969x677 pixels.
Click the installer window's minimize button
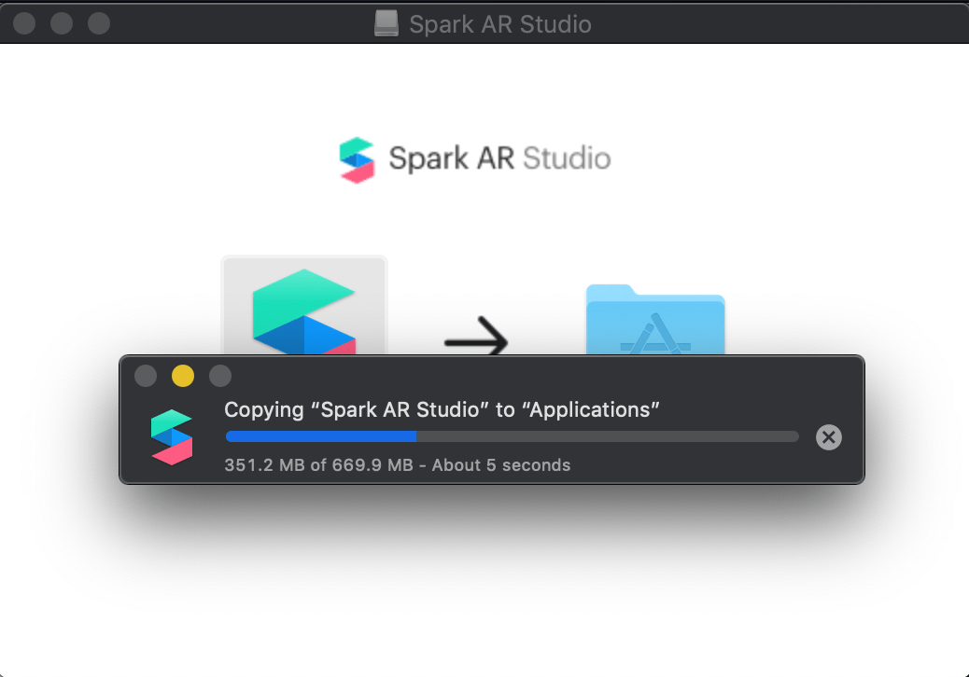point(62,23)
